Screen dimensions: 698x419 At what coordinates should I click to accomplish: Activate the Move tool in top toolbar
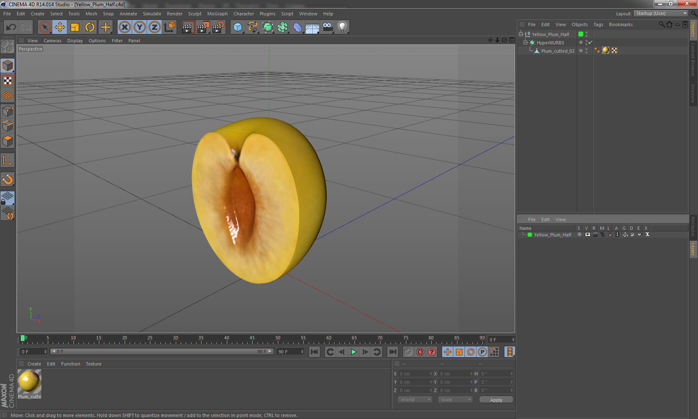coord(60,27)
